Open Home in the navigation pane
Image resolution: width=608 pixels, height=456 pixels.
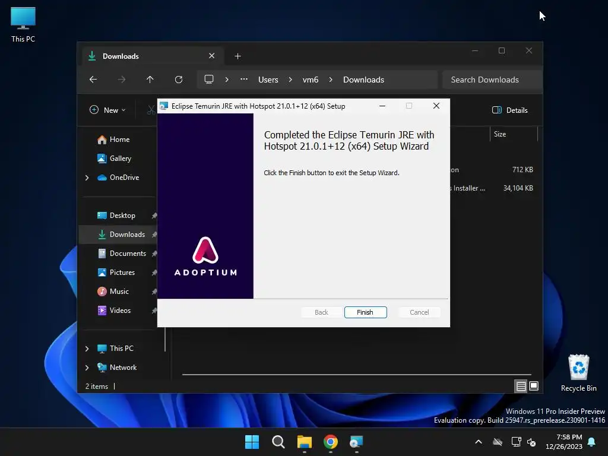click(119, 139)
